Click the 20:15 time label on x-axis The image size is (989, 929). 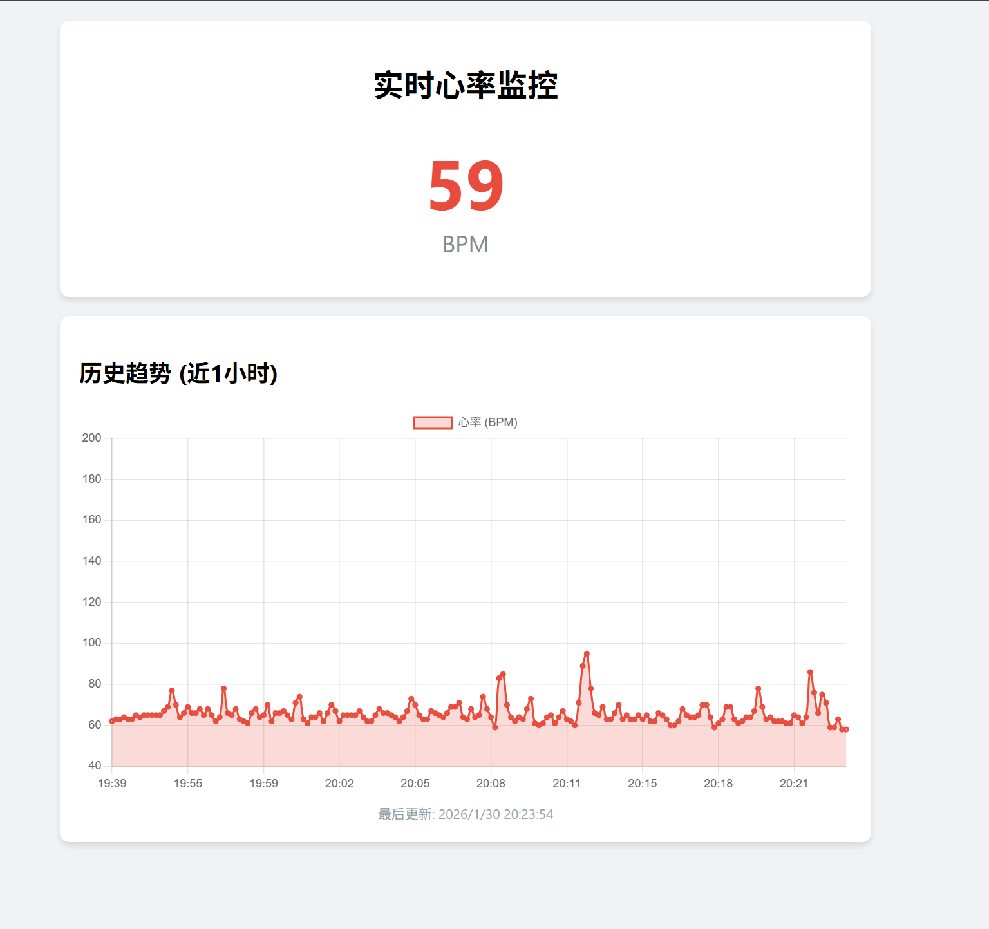click(x=642, y=784)
